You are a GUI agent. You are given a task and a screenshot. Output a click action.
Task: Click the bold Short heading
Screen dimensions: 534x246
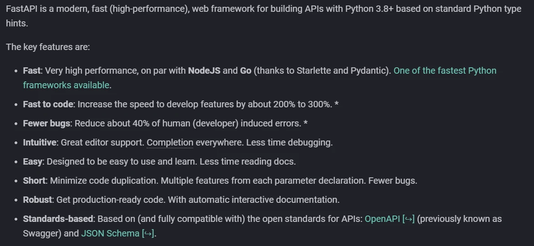(34, 181)
